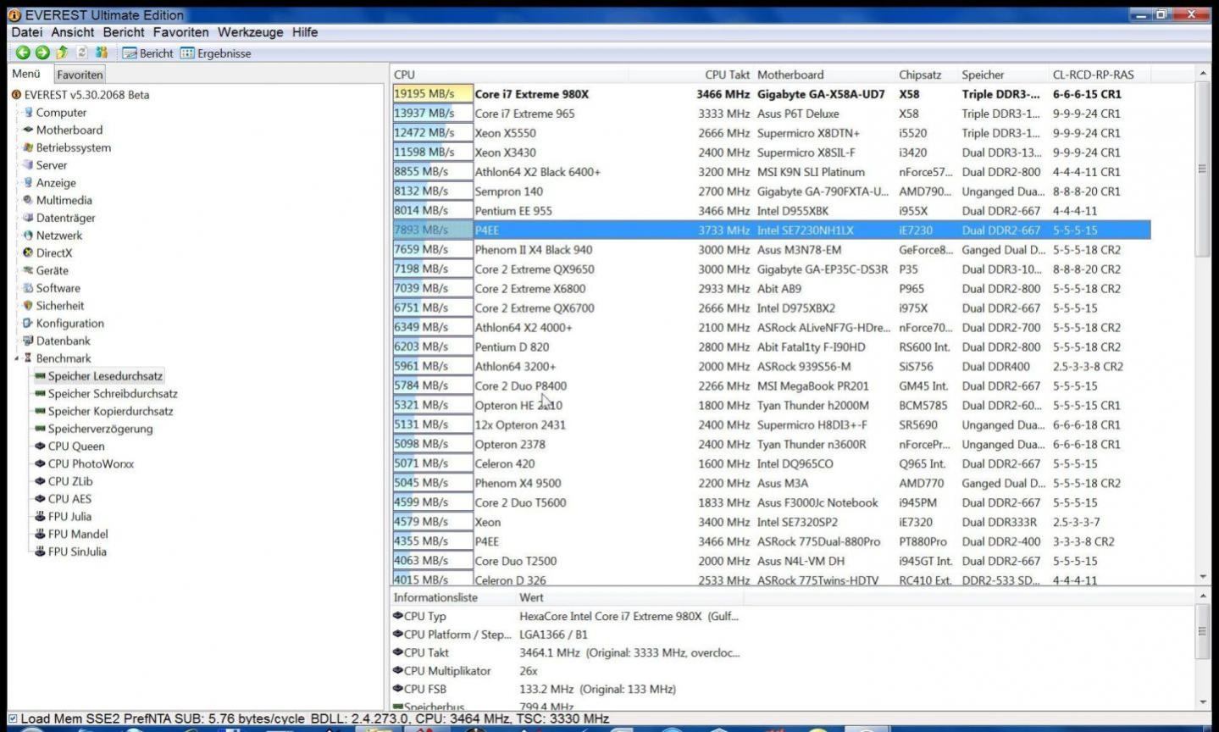Open the CPU Queen benchmark

pos(69,446)
